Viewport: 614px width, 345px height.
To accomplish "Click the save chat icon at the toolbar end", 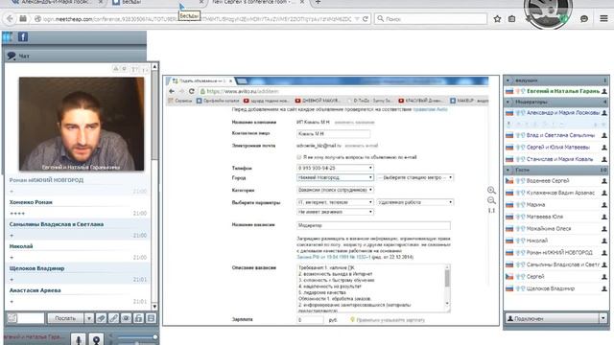I will point(152,318).
